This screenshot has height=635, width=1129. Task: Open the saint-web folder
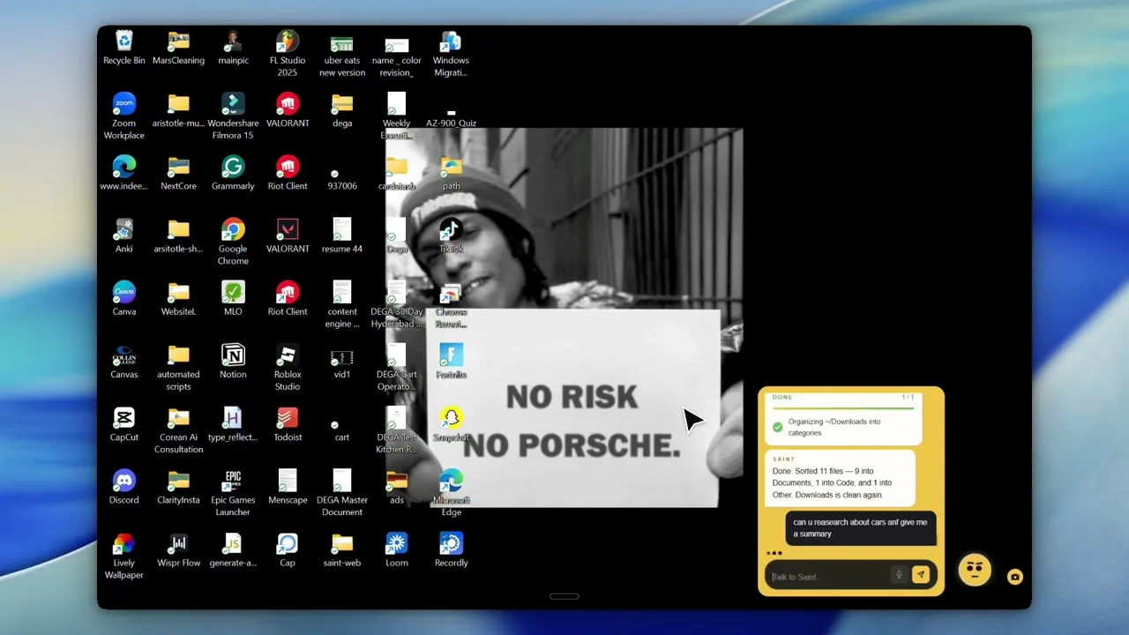pyautogui.click(x=342, y=549)
